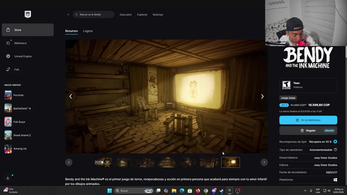The width and height of the screenshot is (347, 195).
Task: Select the currently highlighted last thumbnail
Action: [230, 162]
